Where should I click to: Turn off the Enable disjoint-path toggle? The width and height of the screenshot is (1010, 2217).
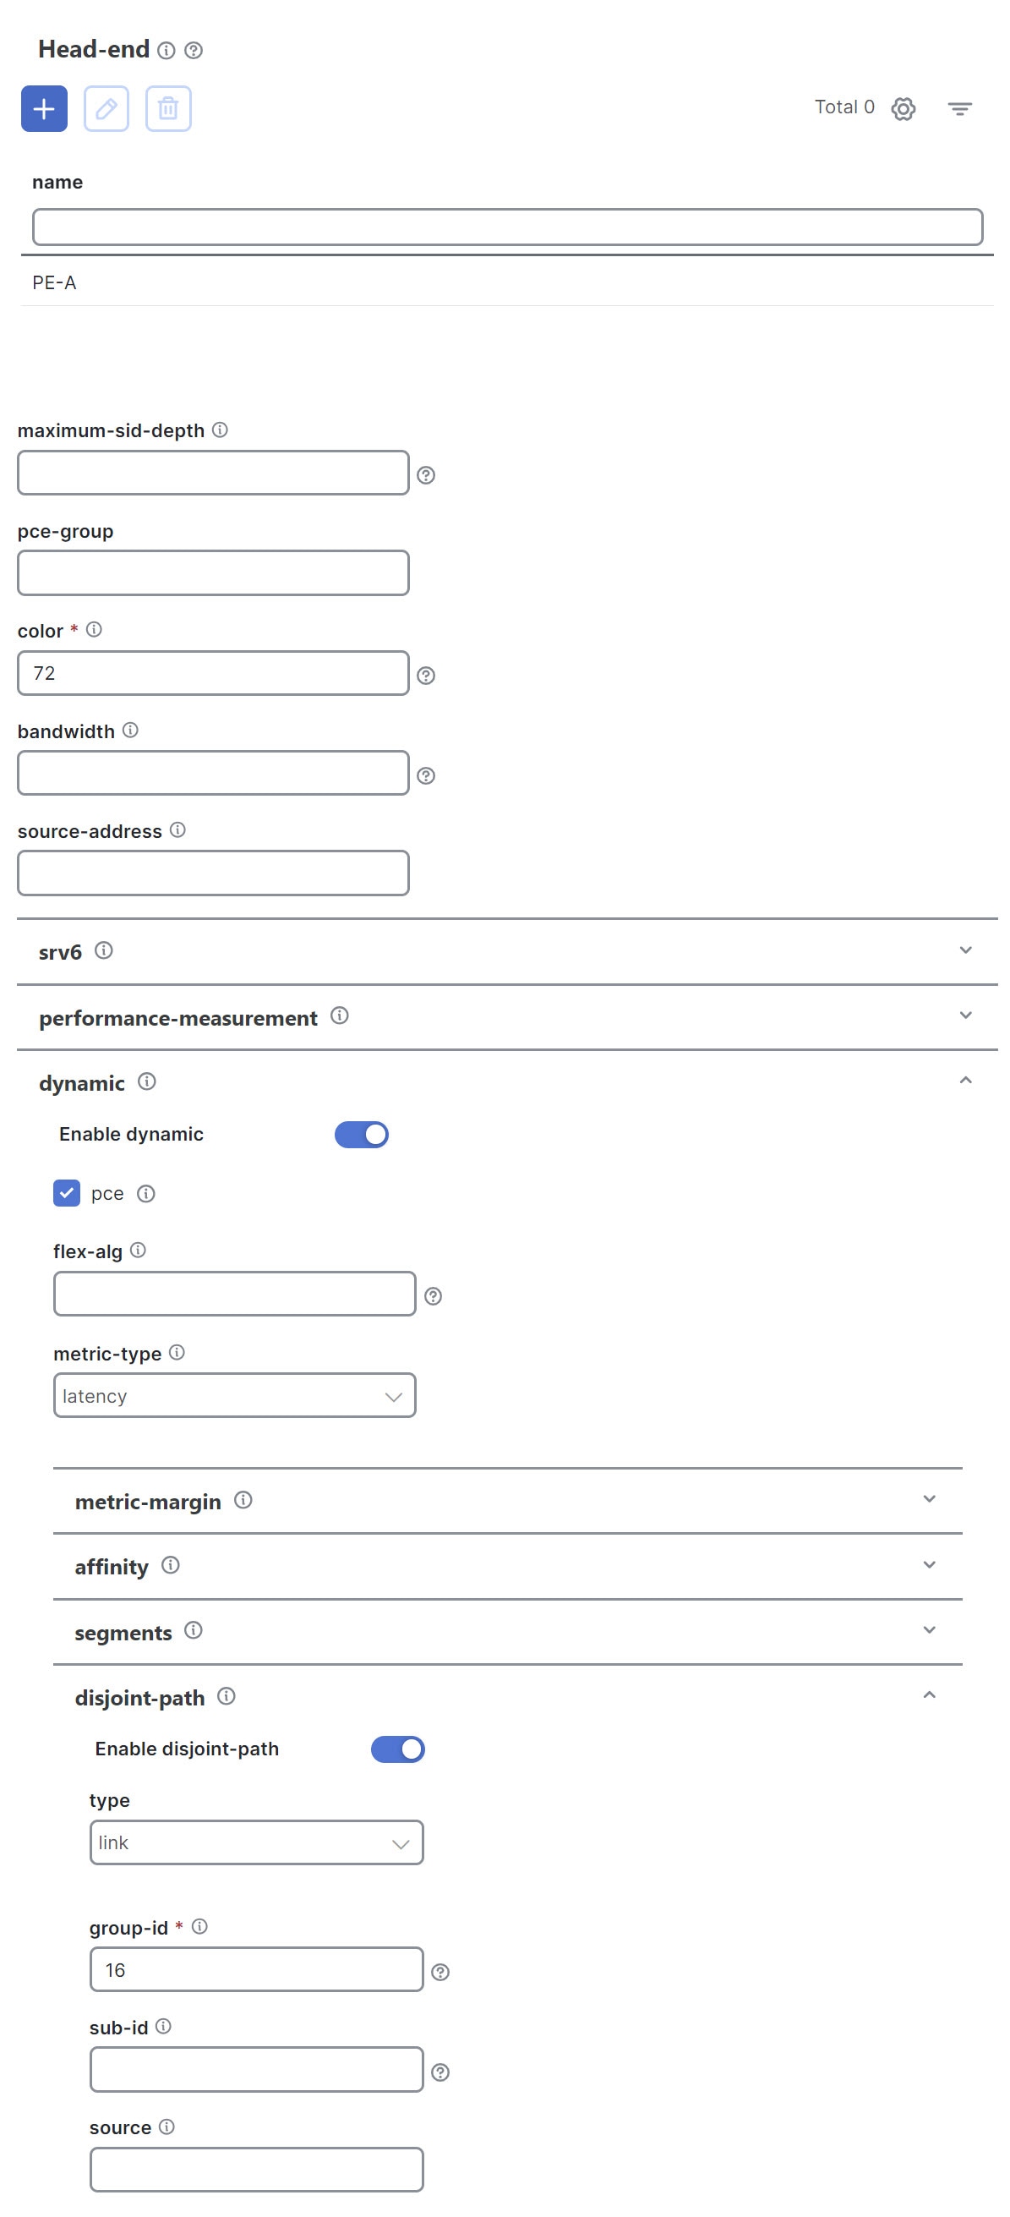point(397,1749)
